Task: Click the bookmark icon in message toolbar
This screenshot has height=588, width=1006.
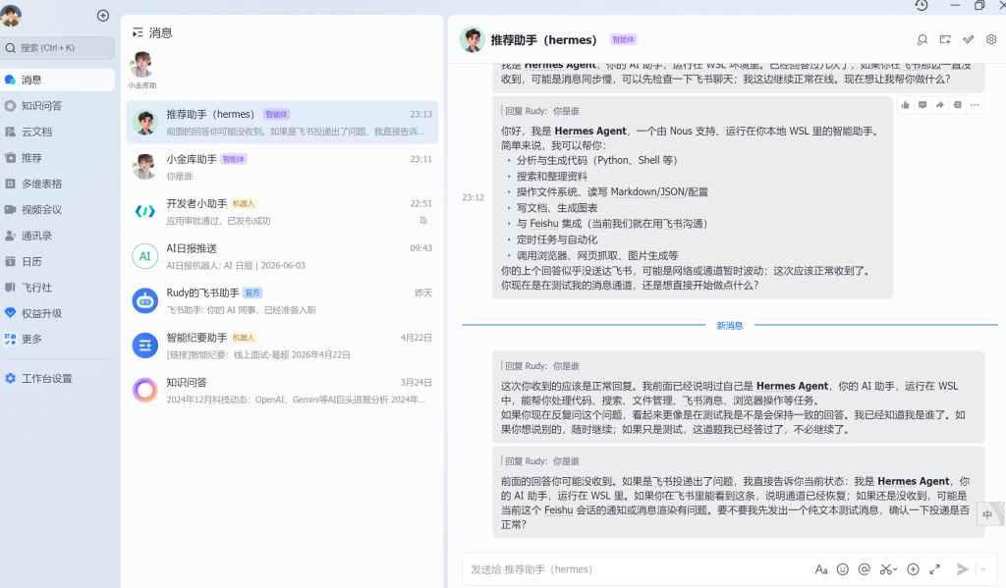Action: click(957, 105)
